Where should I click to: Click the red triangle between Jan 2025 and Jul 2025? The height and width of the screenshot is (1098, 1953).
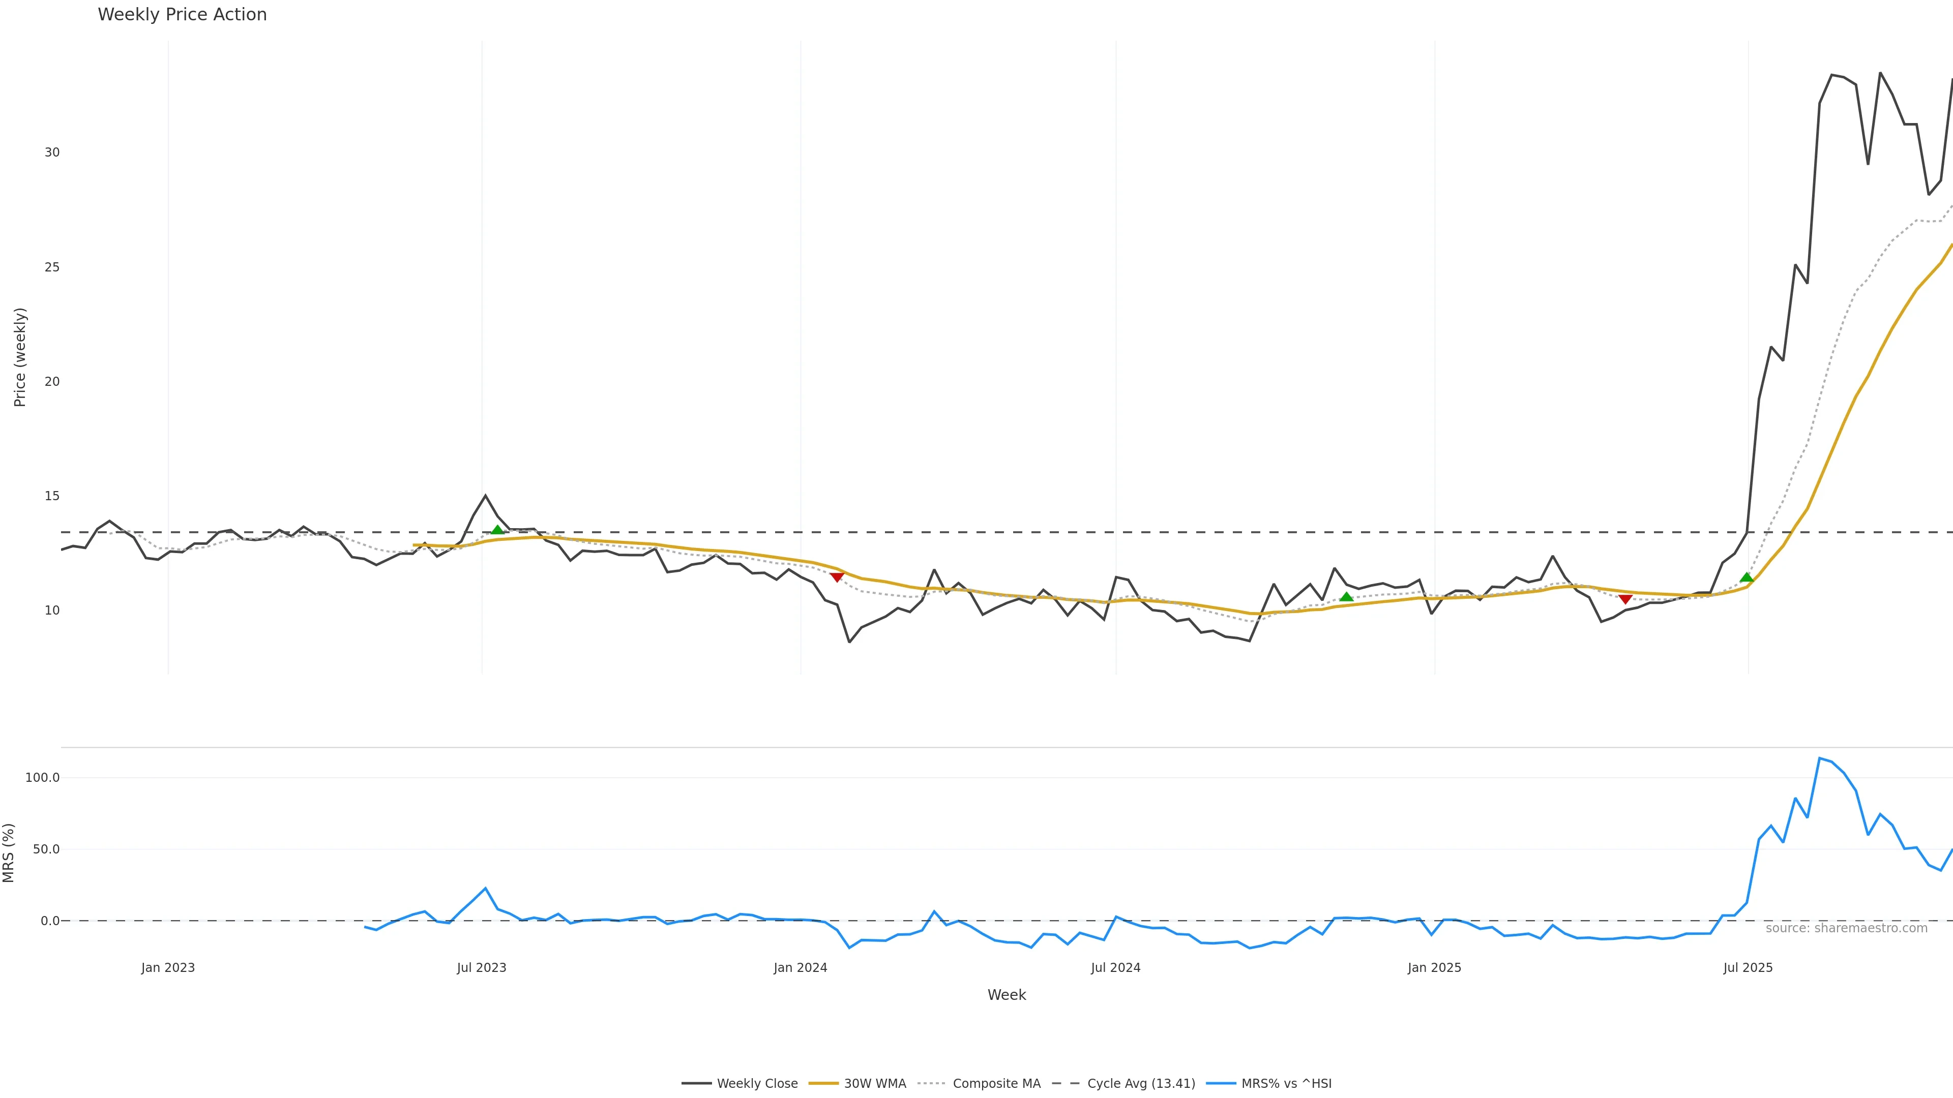point(1625,599)
